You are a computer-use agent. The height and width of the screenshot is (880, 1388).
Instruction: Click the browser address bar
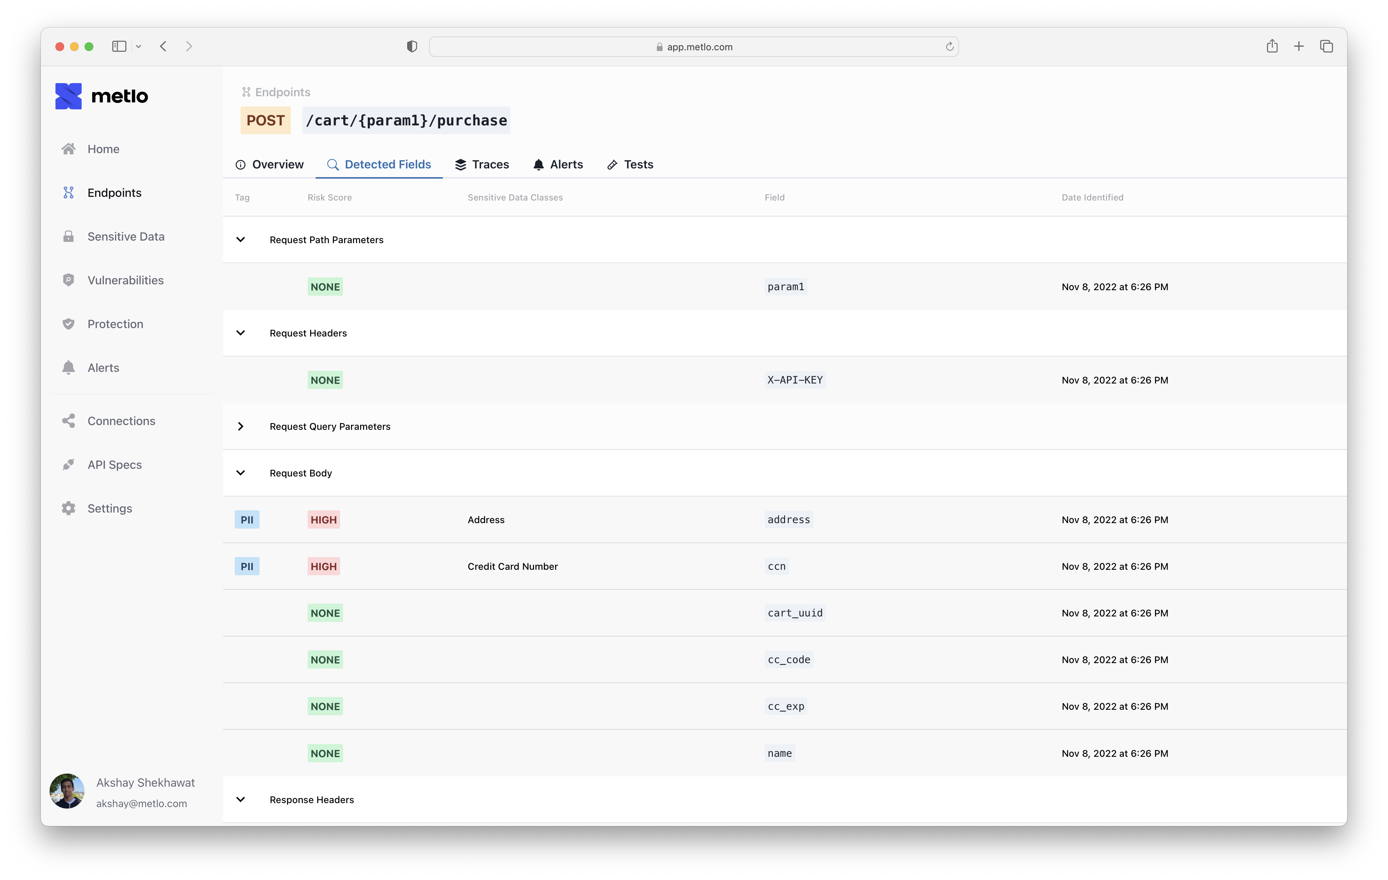tap(693, 47)
